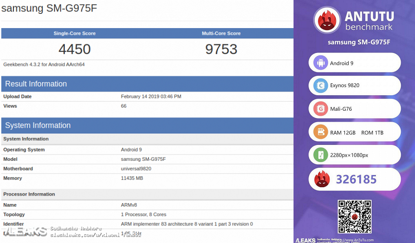Click the RAM 12GB label
415x243 pixels.
click(x=343, y=133)
